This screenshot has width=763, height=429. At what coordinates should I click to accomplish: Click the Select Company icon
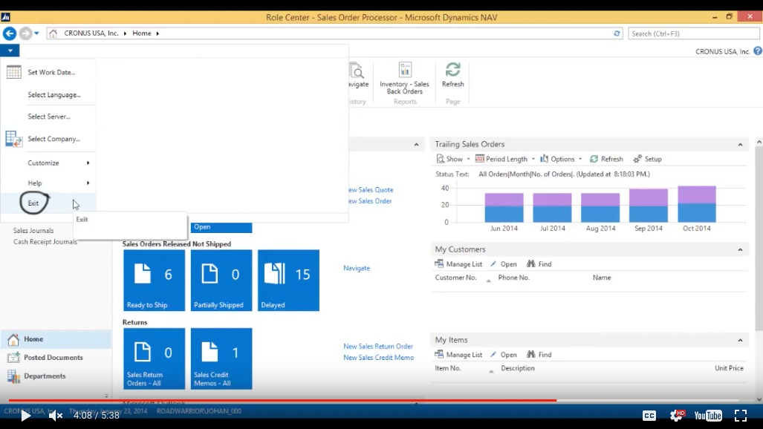click(13, 139)
